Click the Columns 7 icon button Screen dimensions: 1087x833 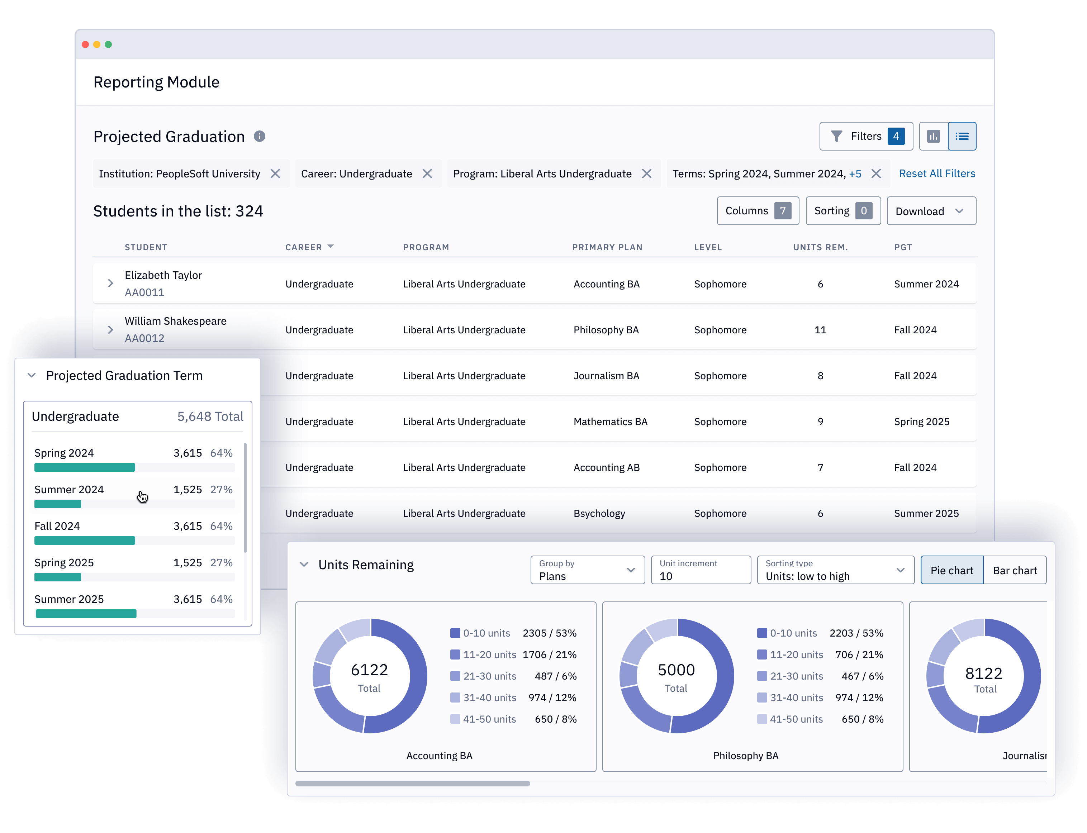click(x=754, y=211)
